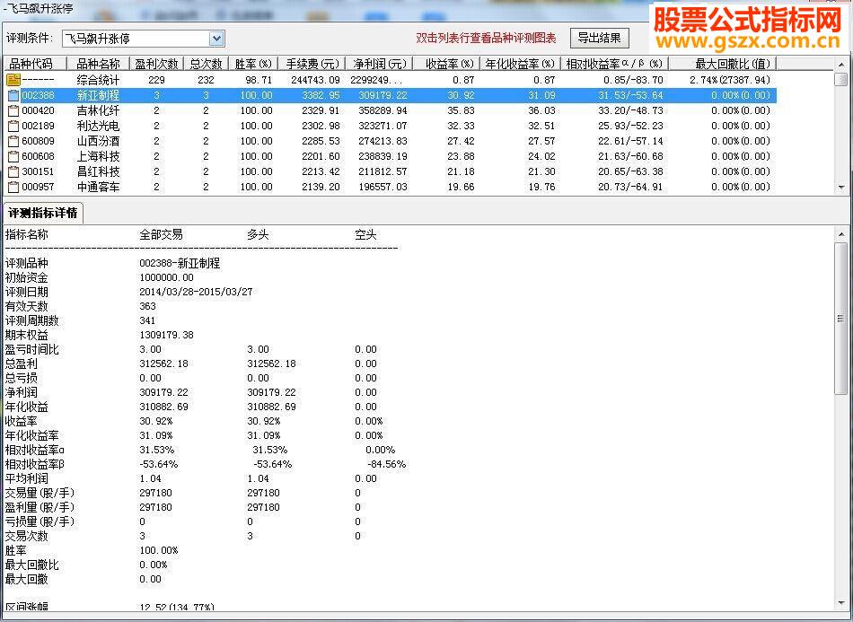Click the 有效天数 value 363
The height and width of the screenshot is (622, 853).
coord(147,306)
